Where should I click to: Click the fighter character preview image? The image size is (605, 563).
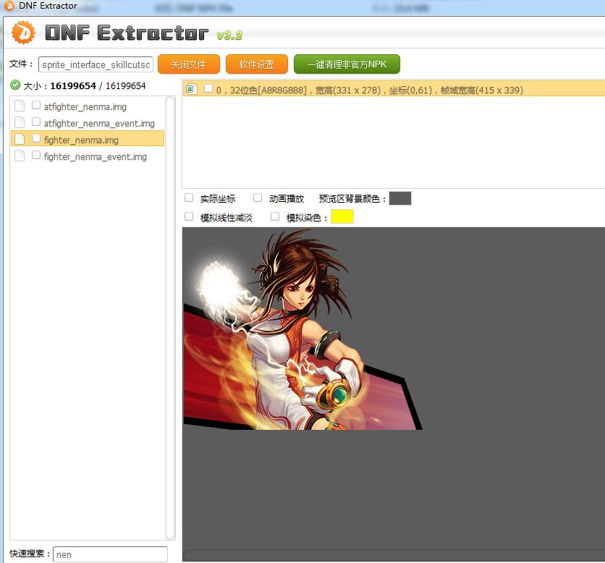click(x=302, y=329)
